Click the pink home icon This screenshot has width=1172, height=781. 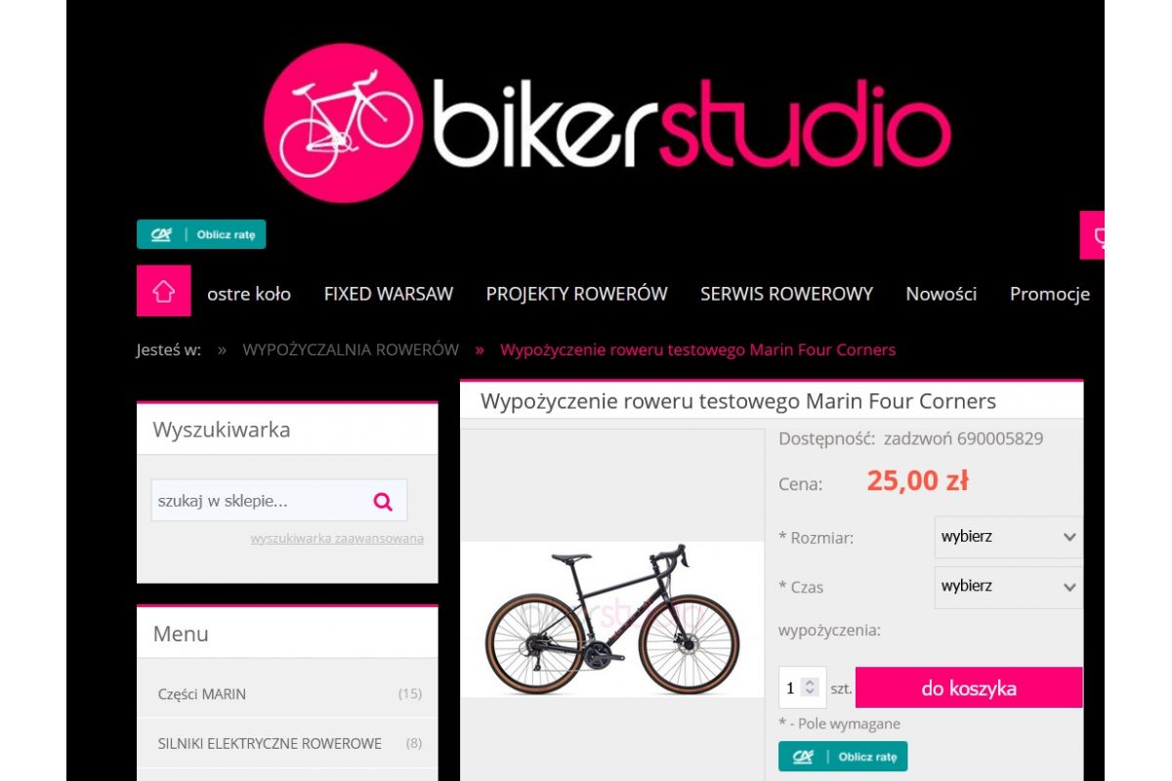point(163,291)
